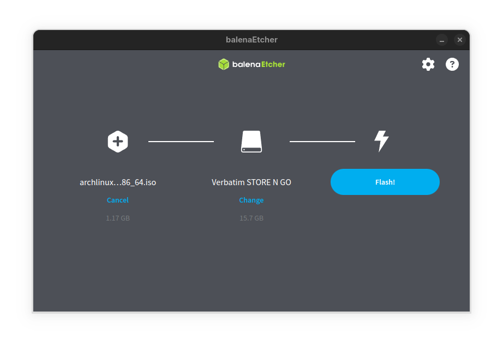Open settings via the gear icon
503x348 pixels.
pyautogui.click(x=428, y=64)
